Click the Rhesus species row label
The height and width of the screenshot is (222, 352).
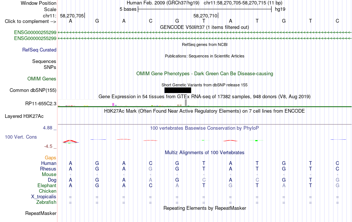48,169
